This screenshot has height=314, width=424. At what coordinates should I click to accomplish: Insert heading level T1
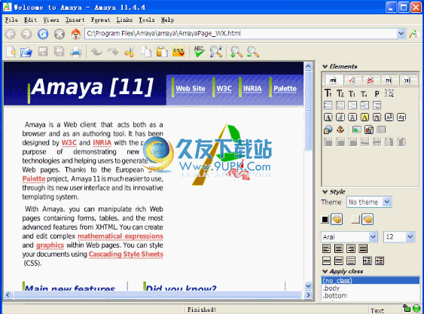[328, 93]
